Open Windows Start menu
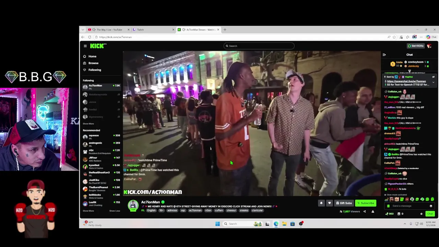Viewport: 439px width, 247px height. pos(217,224)
